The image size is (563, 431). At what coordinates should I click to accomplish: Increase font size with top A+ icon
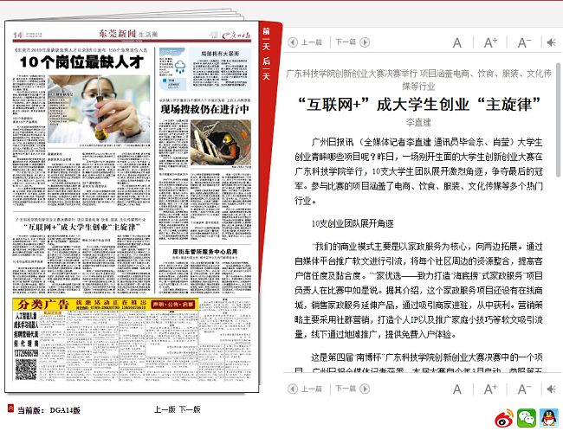[490, 42]
